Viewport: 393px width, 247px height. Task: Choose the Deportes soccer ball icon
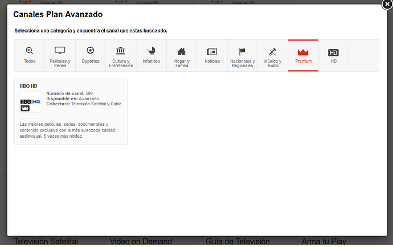coord(90,50)
